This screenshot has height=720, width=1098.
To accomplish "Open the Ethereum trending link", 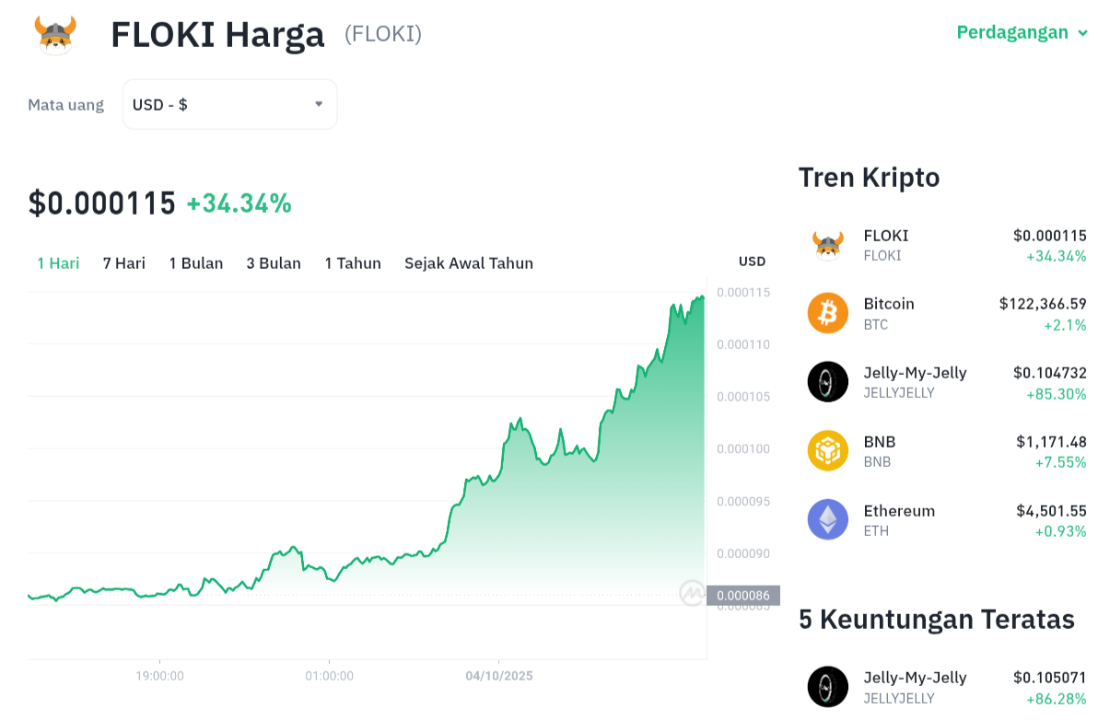I will coord(899,511).
